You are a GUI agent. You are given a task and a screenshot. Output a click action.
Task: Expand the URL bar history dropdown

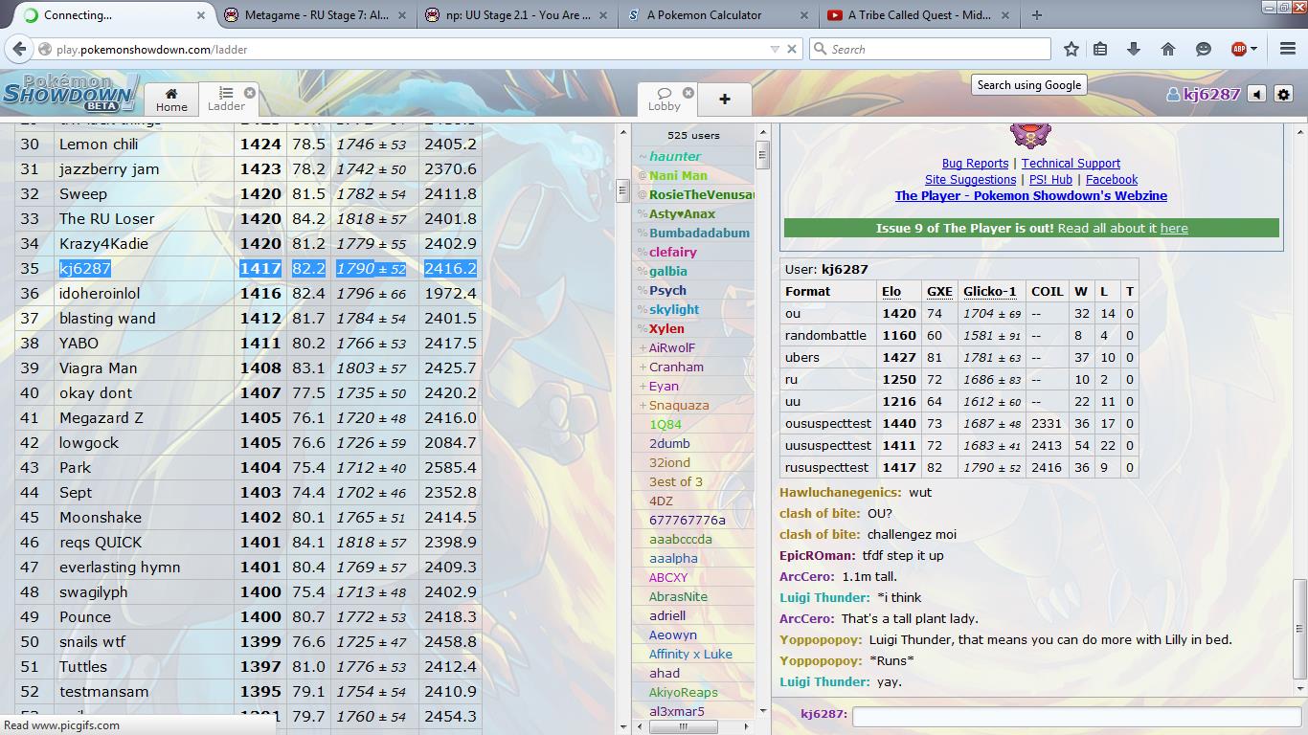pyautogui.click(x=775, y=49)
